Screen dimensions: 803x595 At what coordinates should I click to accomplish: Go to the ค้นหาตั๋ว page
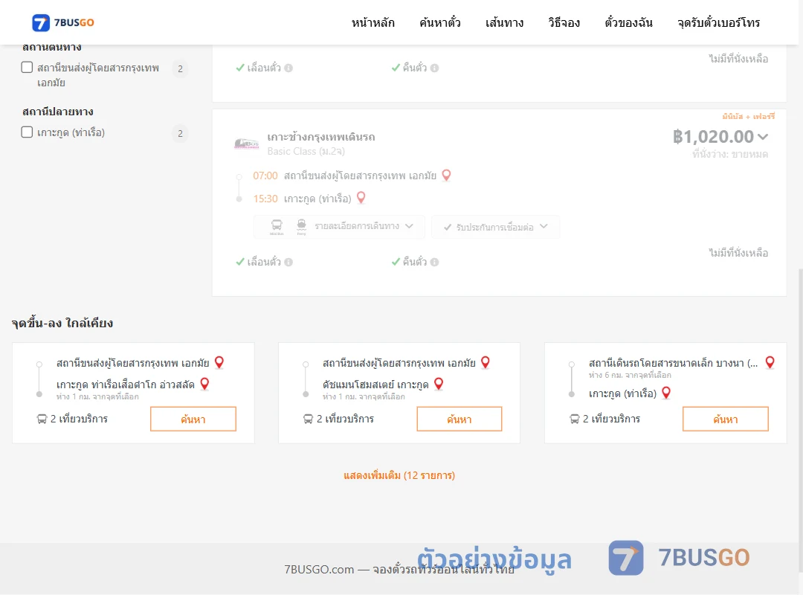click(x=440, y=22)
